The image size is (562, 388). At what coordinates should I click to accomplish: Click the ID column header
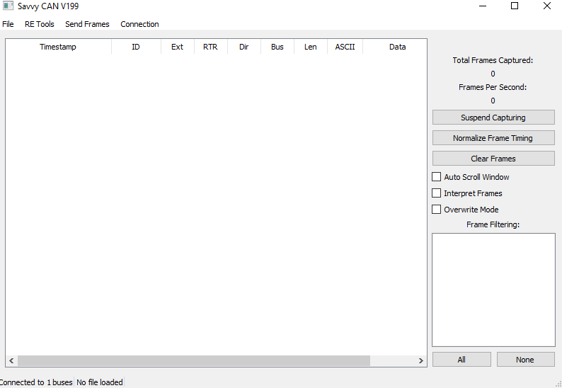(x=136, y=47)
